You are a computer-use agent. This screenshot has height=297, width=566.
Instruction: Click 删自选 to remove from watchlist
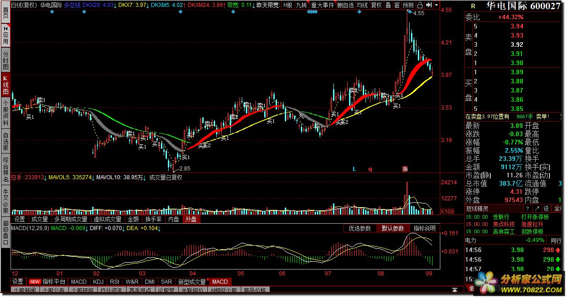(x=345, y=5)
